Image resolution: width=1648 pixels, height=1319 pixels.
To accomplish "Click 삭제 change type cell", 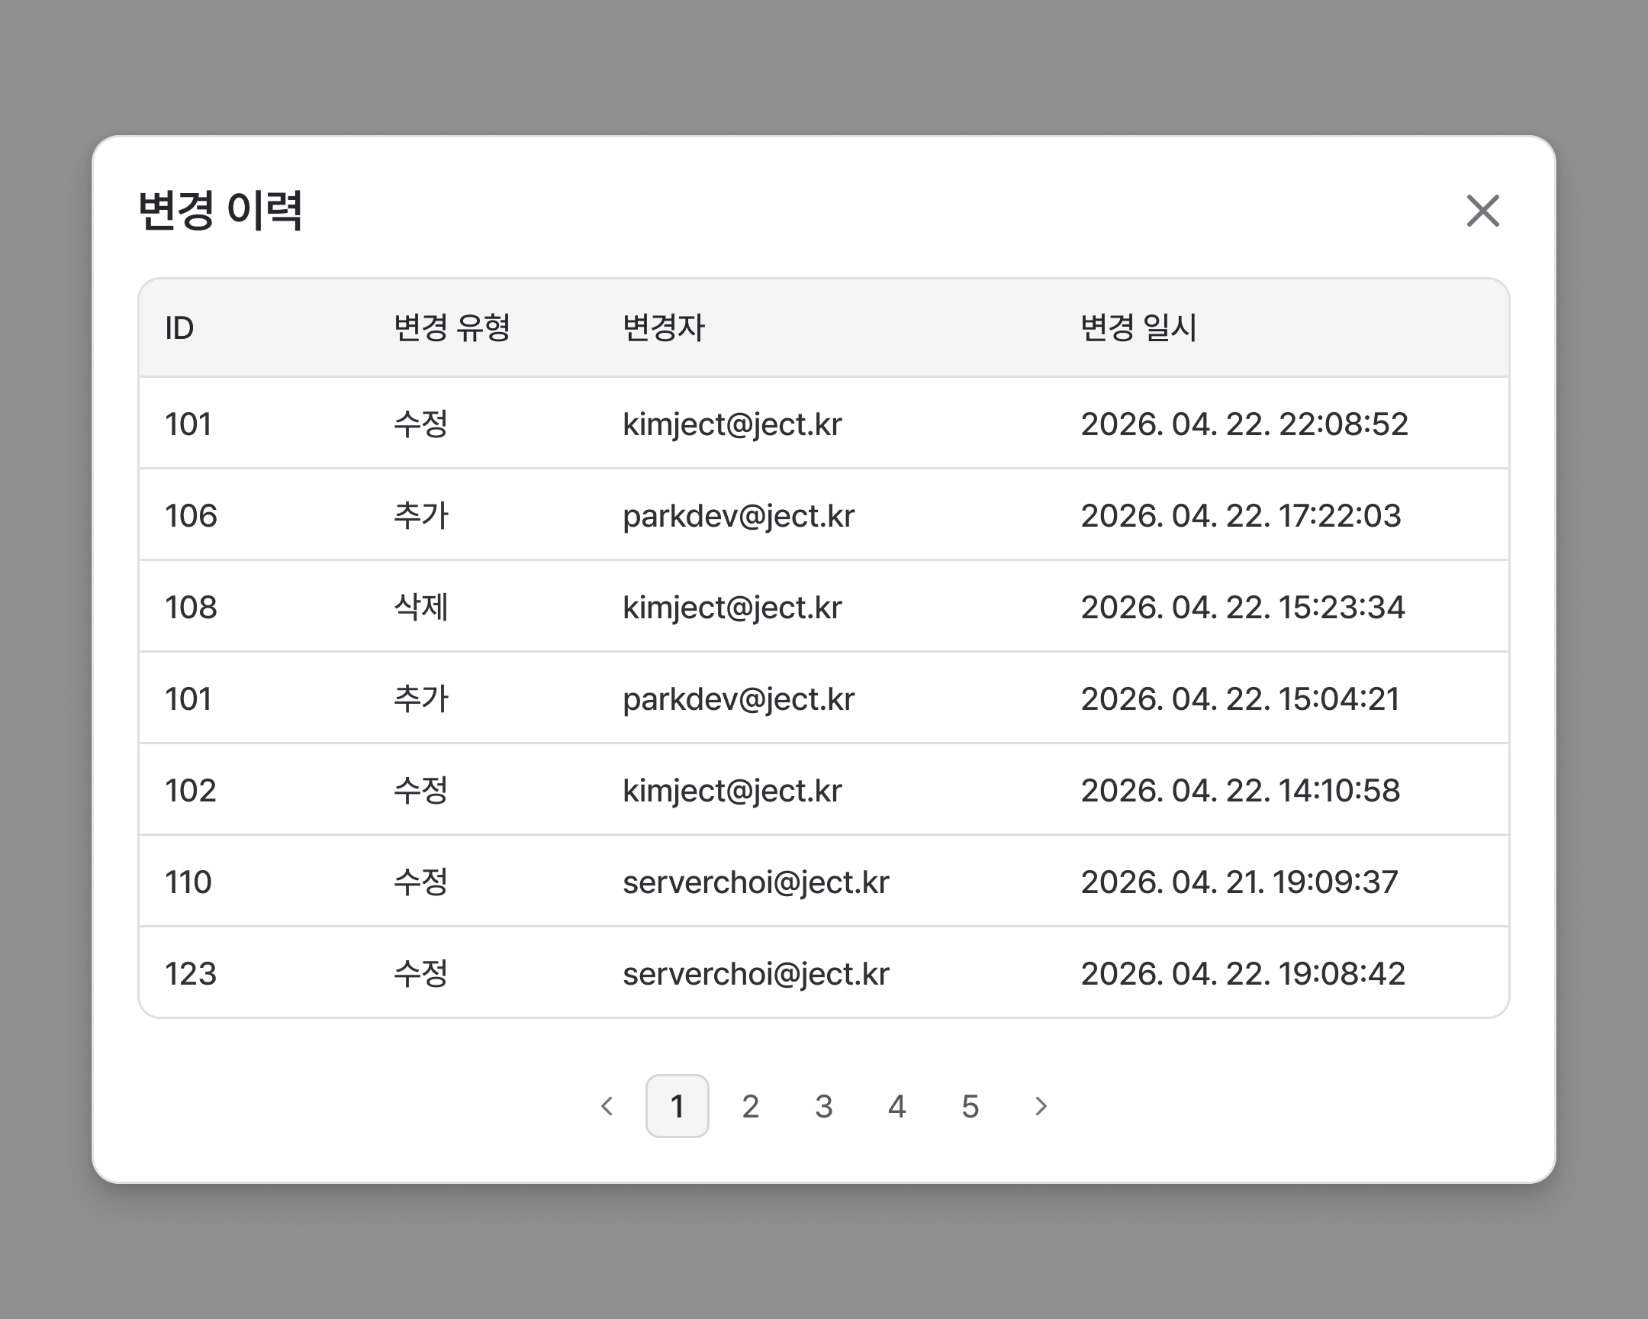I will pos(421,607).
